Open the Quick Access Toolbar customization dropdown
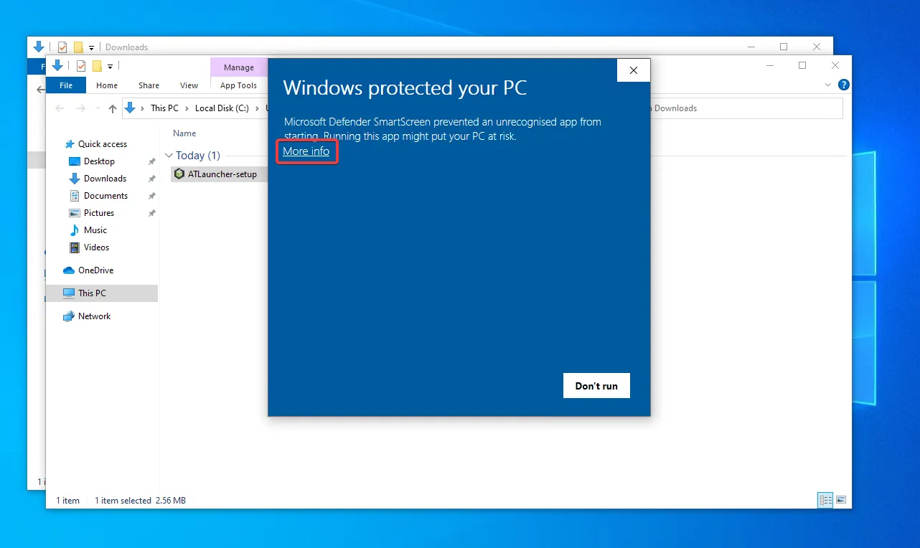 [110, 66]
